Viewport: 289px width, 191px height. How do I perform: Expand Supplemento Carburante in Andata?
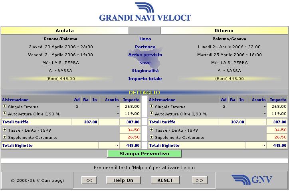pos(4,137)
